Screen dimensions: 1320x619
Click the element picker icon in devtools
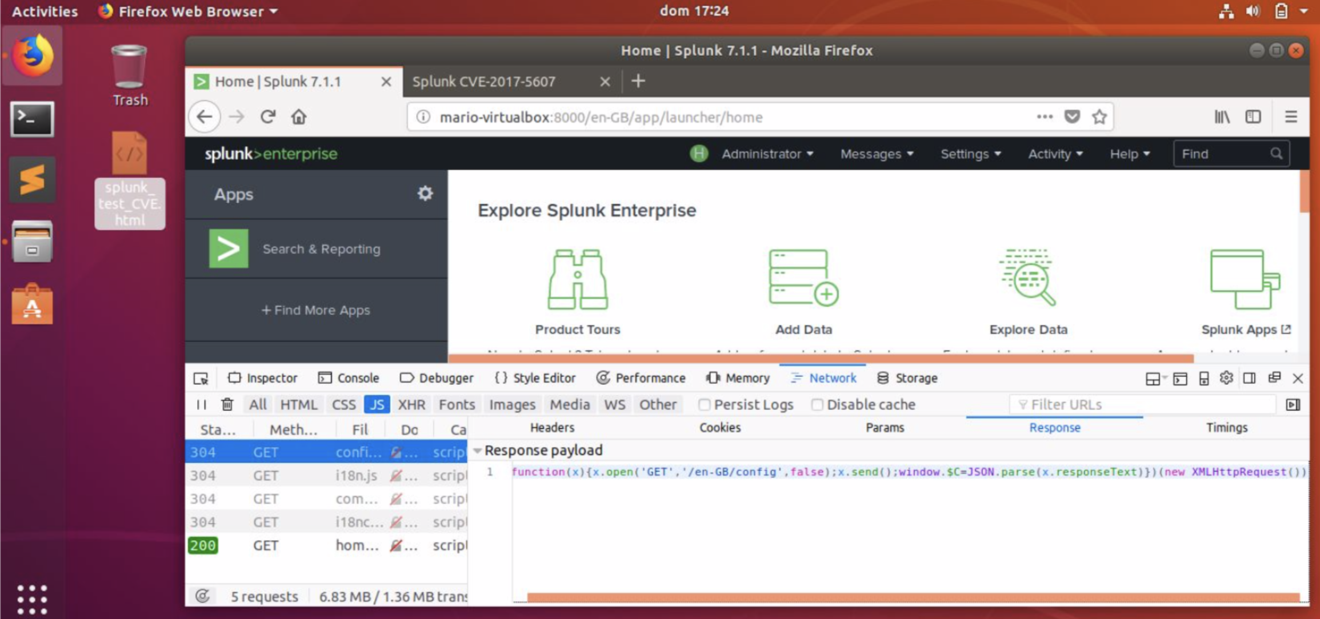click(x=201, y=379)
